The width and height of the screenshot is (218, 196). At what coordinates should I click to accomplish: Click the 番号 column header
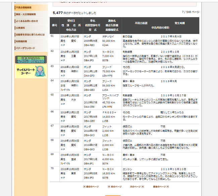[54, 25]
